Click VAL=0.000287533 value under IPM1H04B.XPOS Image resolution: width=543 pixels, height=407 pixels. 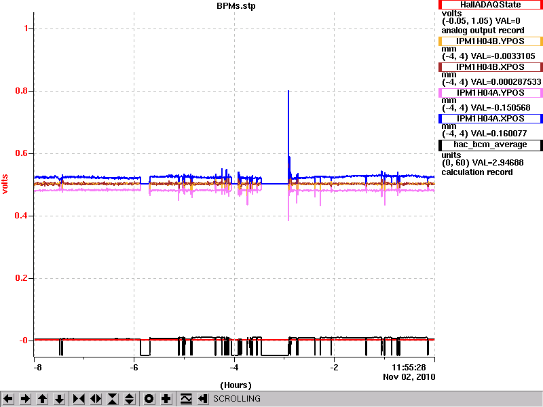(x=506, y=82)
